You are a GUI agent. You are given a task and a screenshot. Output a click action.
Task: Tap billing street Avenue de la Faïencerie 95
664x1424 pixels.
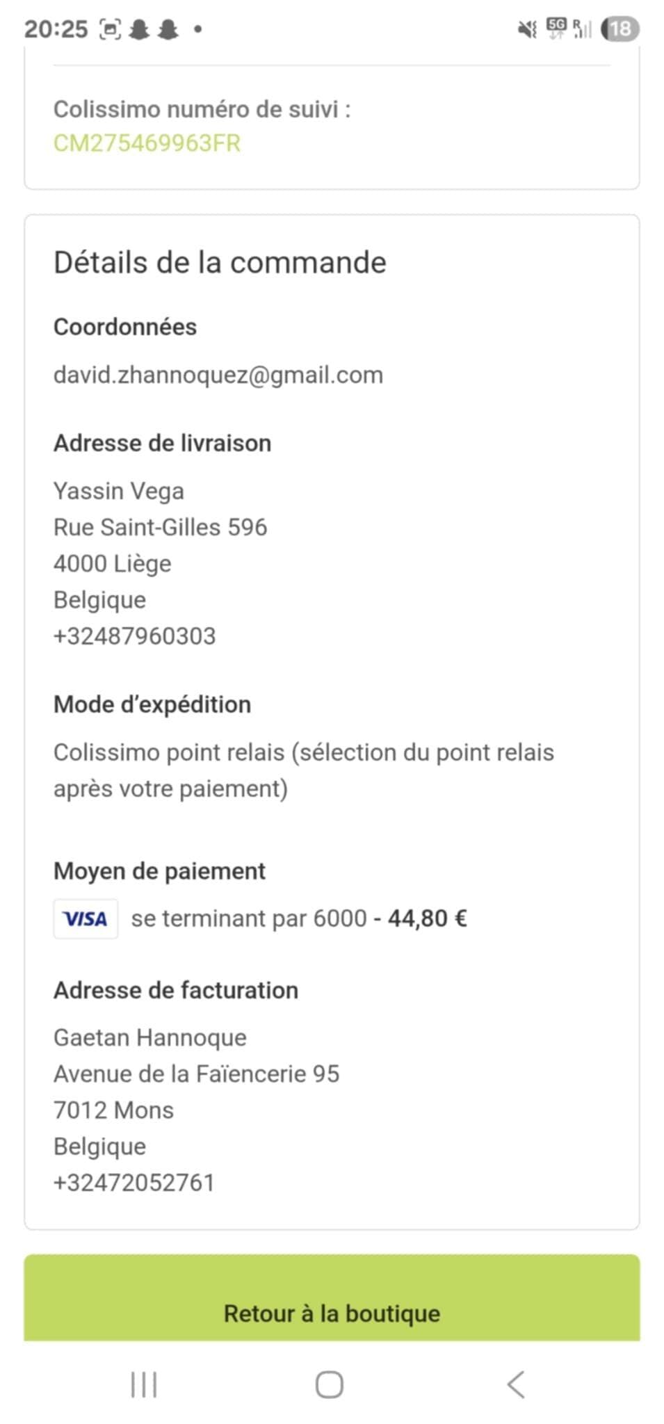click(x=197, y=1074)
